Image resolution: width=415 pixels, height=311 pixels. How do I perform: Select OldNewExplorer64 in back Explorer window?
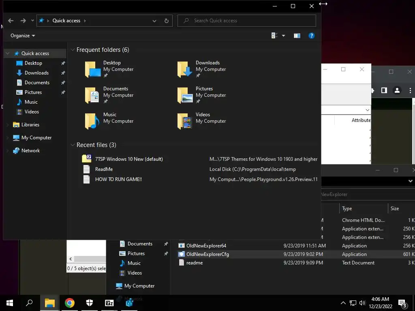pyautogui.click(x=206, y=246)
